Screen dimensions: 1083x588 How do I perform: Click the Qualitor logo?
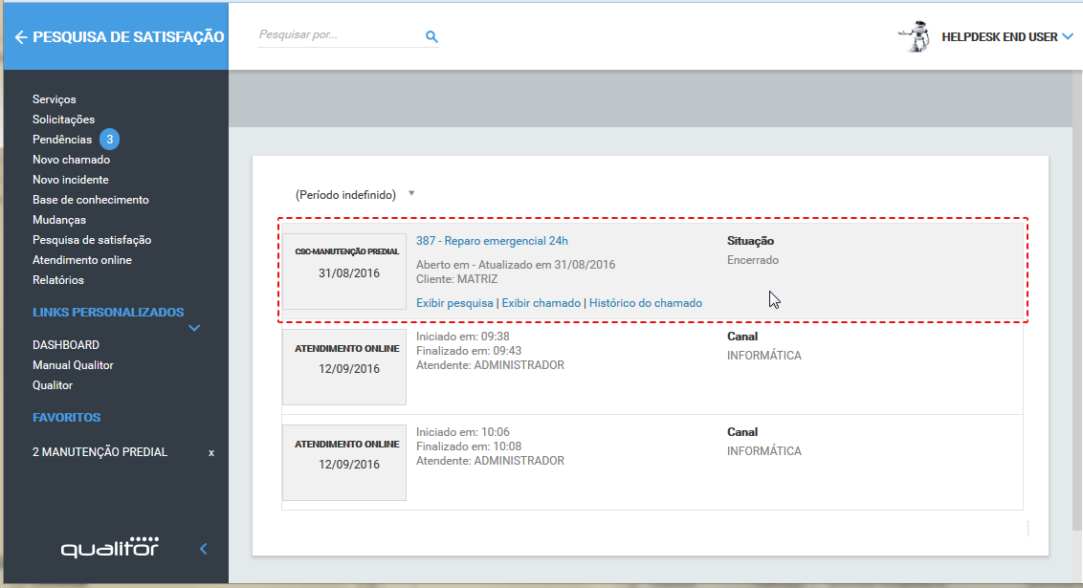[110, 548]
